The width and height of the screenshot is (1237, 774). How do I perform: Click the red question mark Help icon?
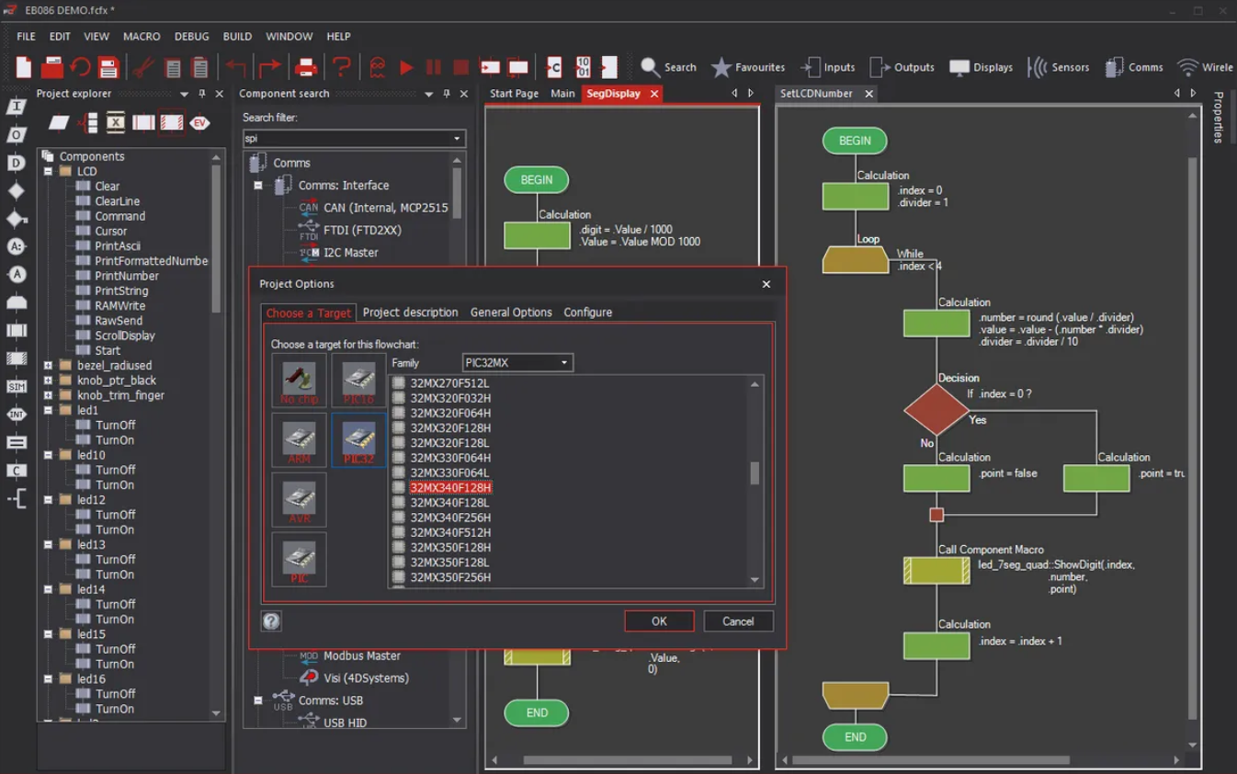[341, 67]
